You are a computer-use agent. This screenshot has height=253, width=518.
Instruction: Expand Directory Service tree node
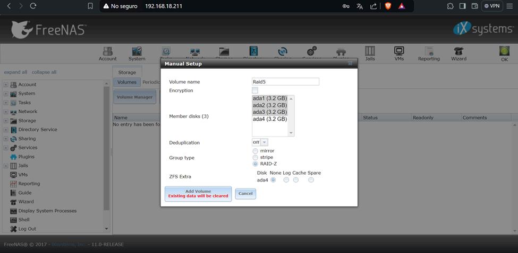pyautogui.click(x=6, y=130)
